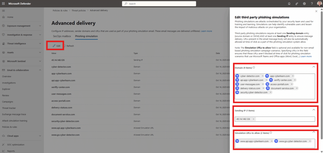Viewport: 323px width, 153px height.
Task: Remove cyber-detector.com domain chip
Action: 263,76
